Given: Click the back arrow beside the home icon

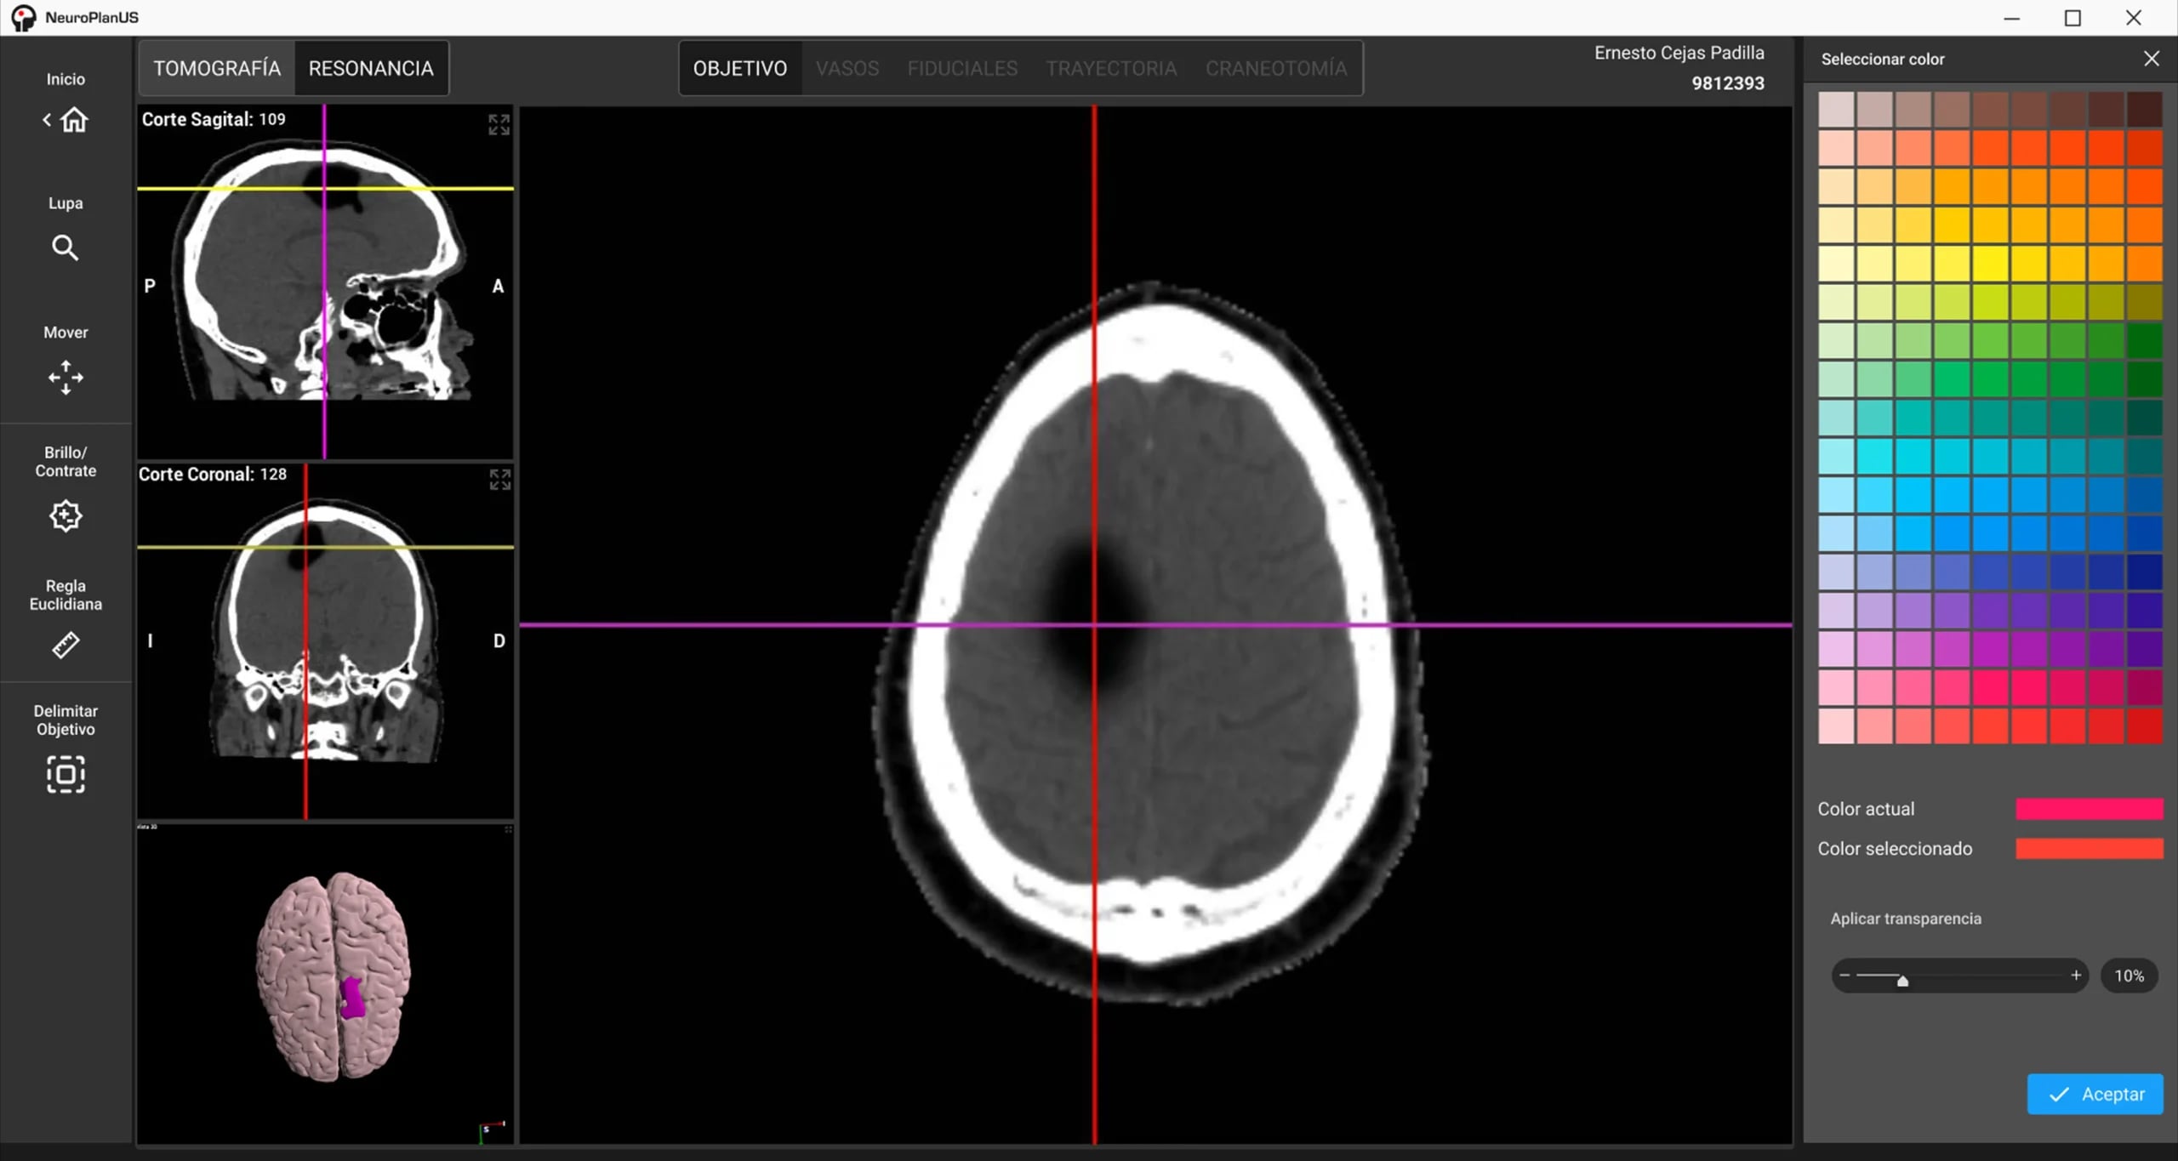Looking at the screenshot, I should tap(47, 120).
